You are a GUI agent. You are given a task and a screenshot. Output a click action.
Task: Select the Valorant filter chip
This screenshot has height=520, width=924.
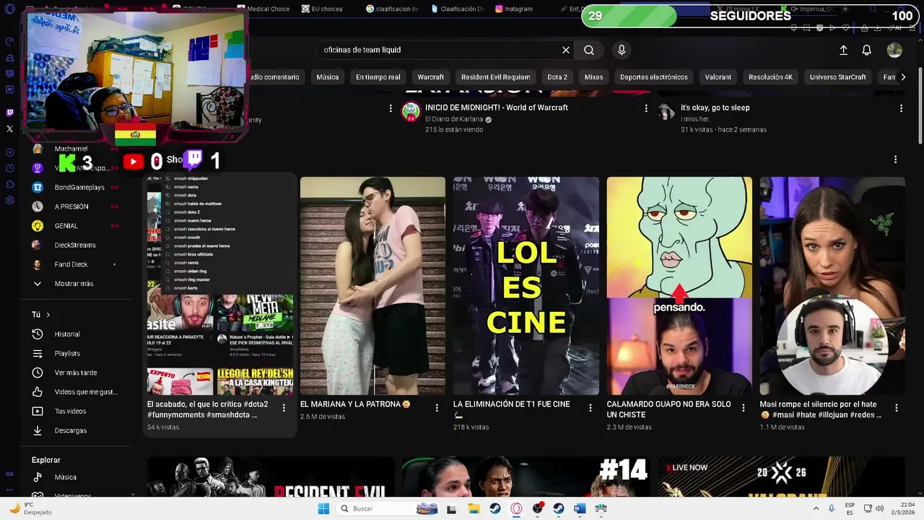(718, 77)
